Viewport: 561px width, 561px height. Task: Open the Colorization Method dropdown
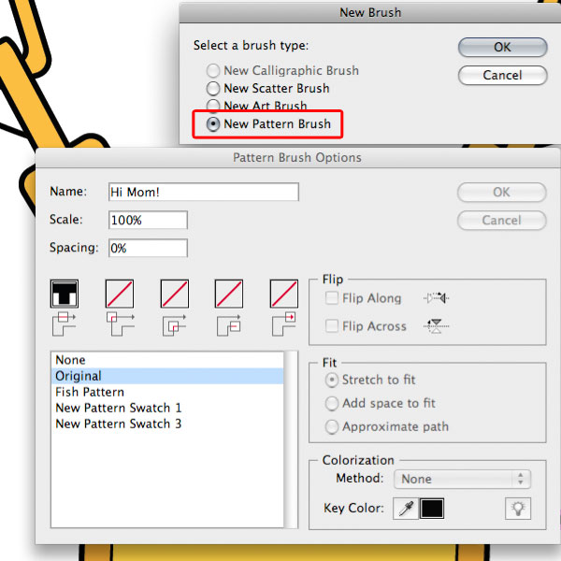tap(462, 479)
